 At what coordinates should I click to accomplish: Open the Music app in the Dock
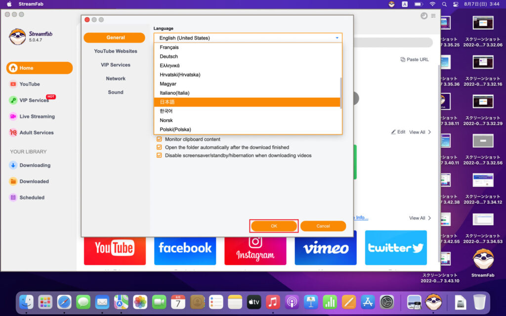[273, 303]
